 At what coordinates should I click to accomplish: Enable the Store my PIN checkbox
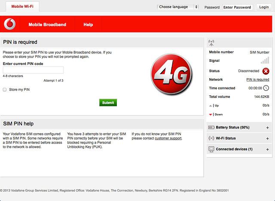pyautogui.click(x=5, y=89)
